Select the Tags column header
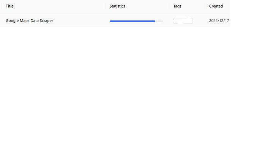262x160 pixels. [x=177, y=6]
